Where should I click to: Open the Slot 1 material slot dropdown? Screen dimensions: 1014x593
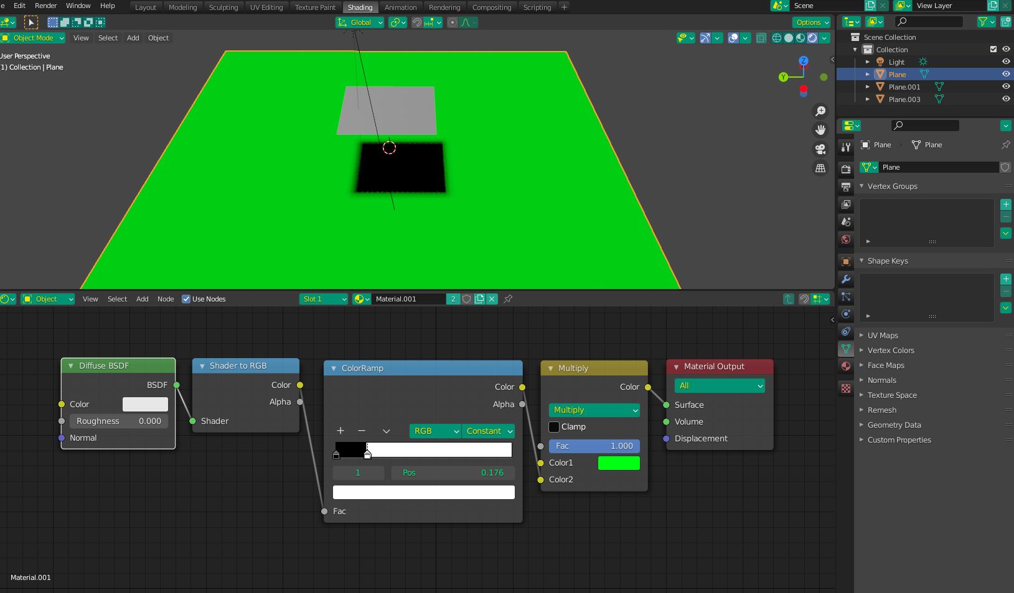(324, 299)
